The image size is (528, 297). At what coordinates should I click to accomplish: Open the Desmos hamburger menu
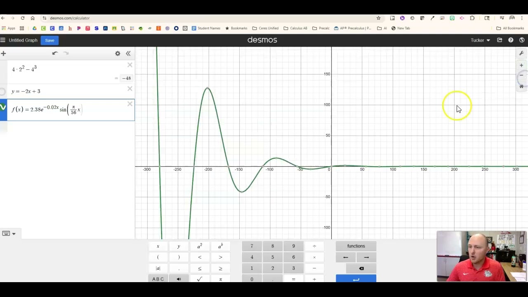tap(3, 40)
